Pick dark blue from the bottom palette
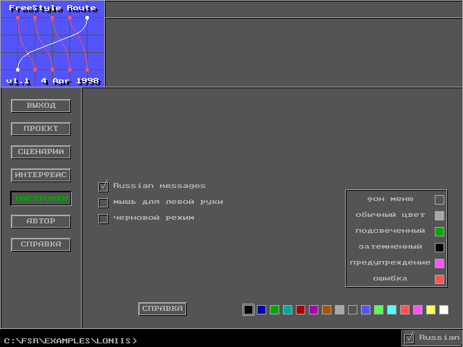 point(261,310)
